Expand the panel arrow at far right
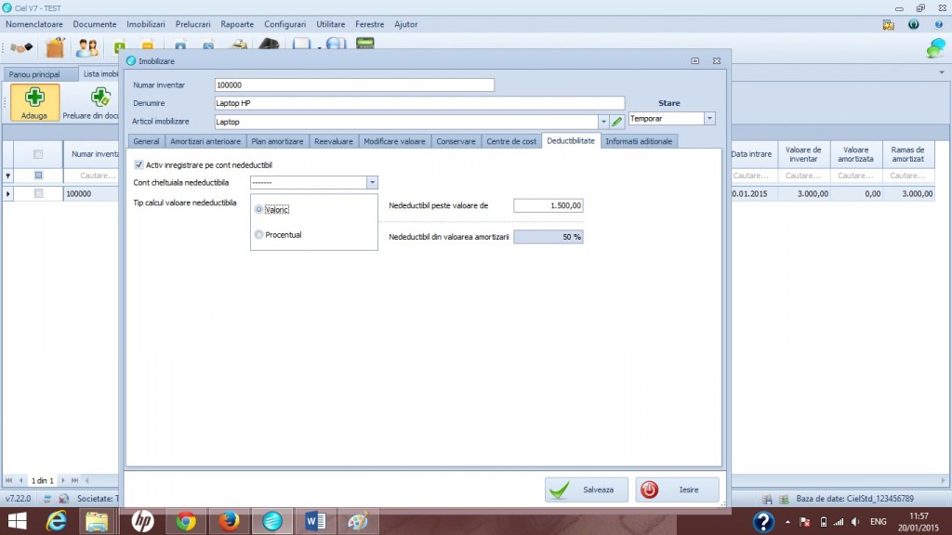 [x=942, y=72]
